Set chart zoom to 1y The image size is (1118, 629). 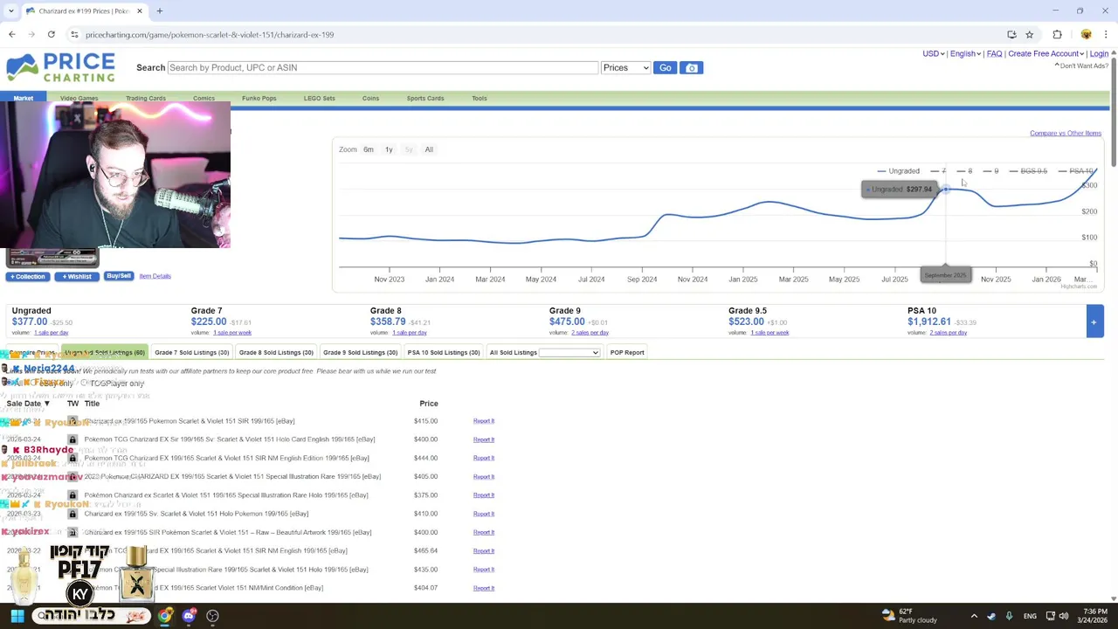click(389, 149)
